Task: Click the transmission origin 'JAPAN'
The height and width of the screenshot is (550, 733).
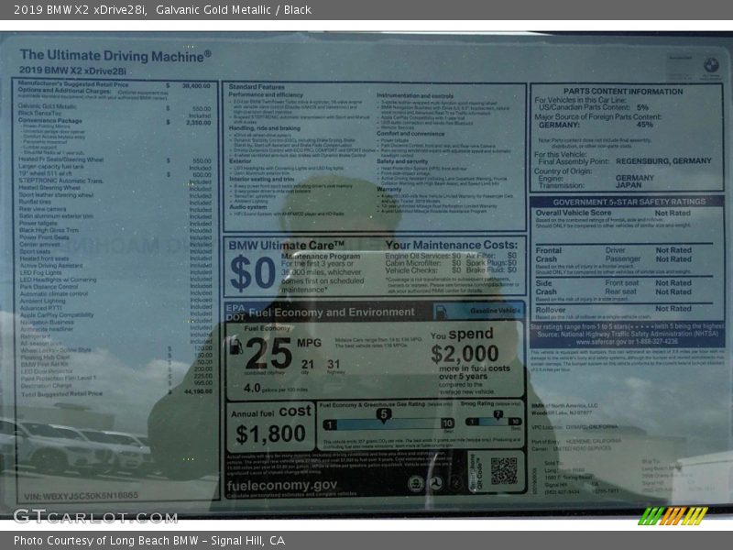Action: coord(629,185)
